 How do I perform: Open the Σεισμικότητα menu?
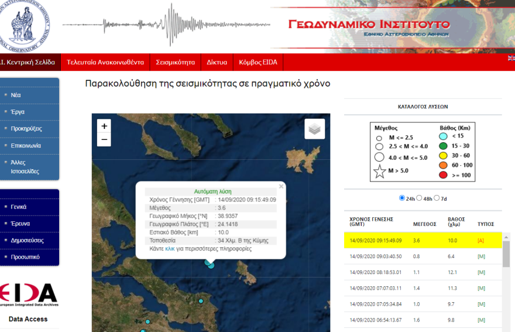[175, 62]
